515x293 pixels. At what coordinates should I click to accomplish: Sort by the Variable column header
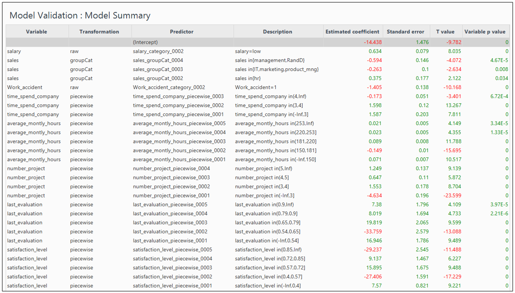pos(36,32)
